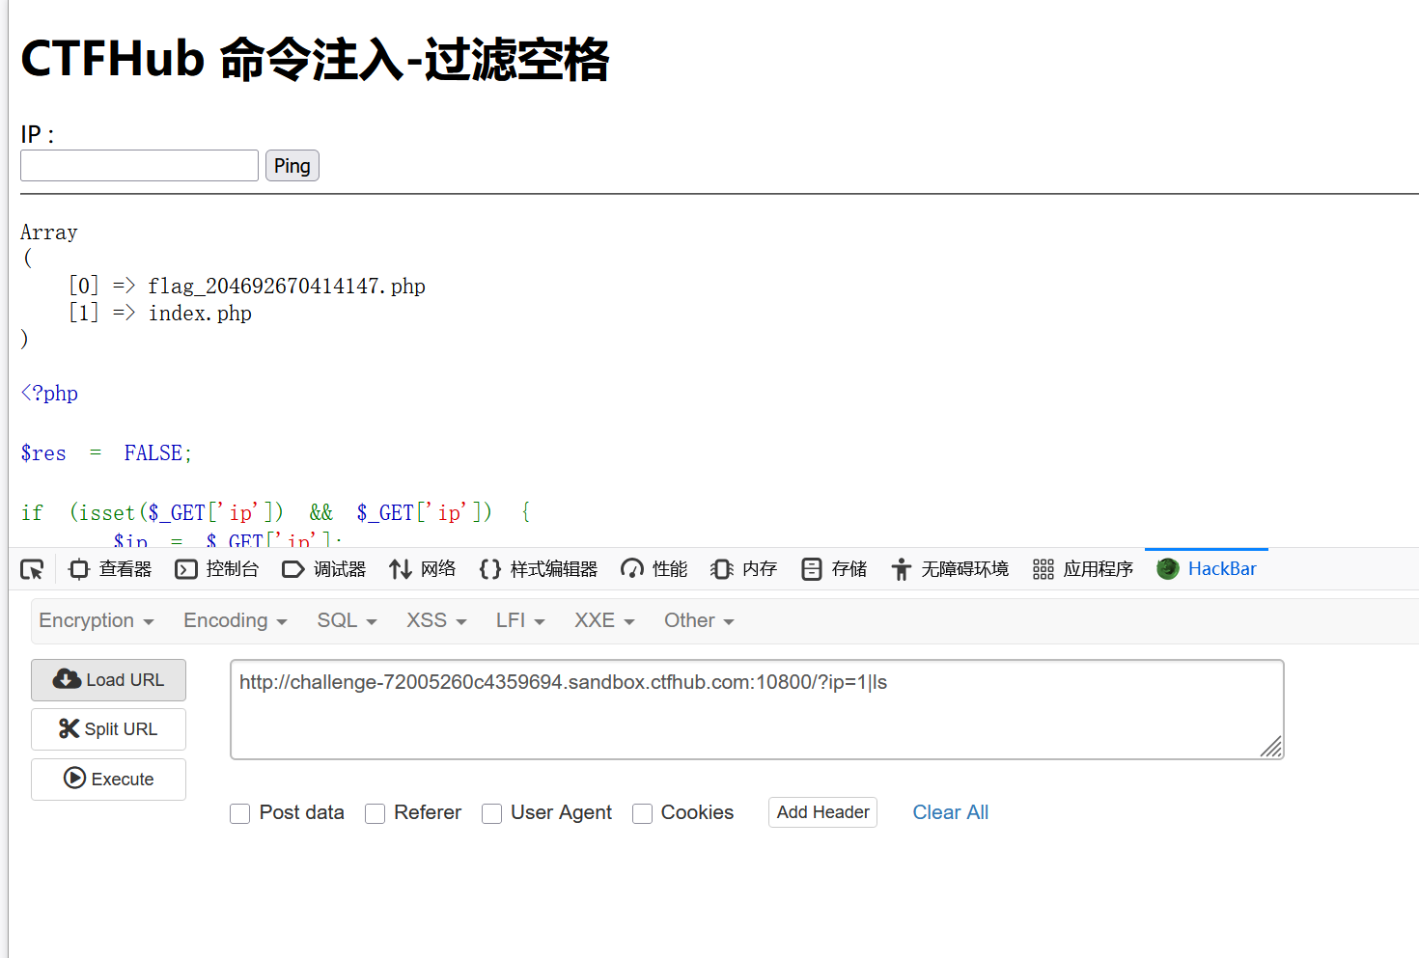The height and width of the screenshot is (958, 1419).
Task: Enable the User Agent checkbox
Action: (x=492, y=813)
